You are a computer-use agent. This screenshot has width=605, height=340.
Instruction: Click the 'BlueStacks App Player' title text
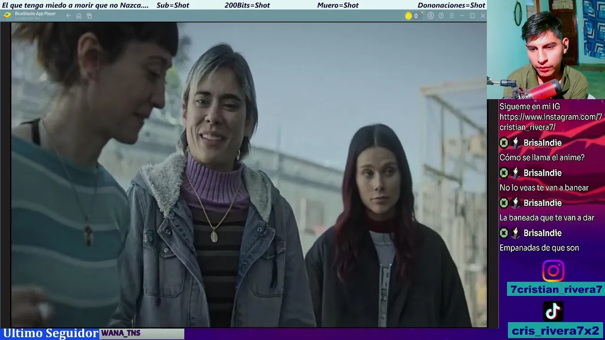[x=35, y=14]
